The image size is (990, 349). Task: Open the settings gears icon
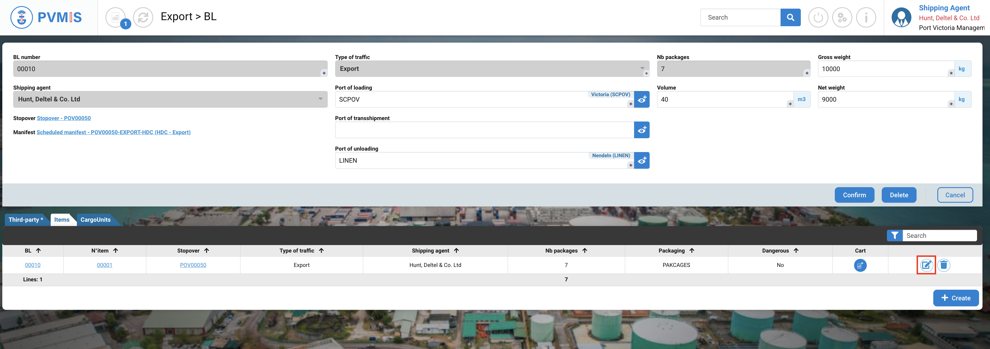point(842,17)
